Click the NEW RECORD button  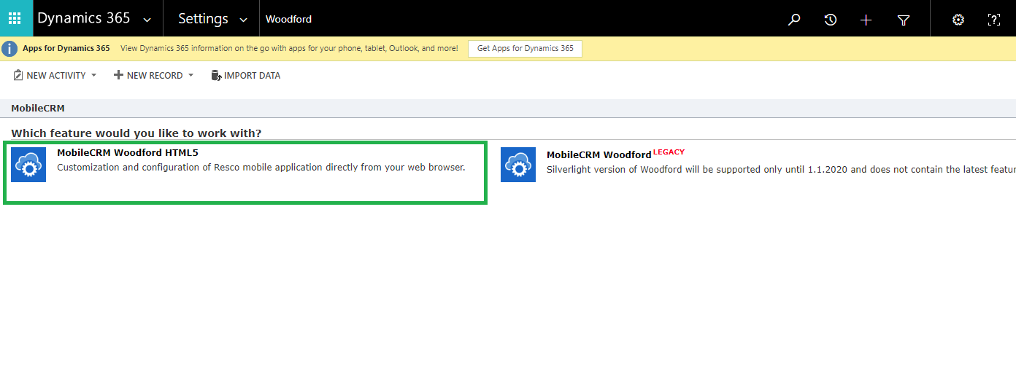coord(148,75)
